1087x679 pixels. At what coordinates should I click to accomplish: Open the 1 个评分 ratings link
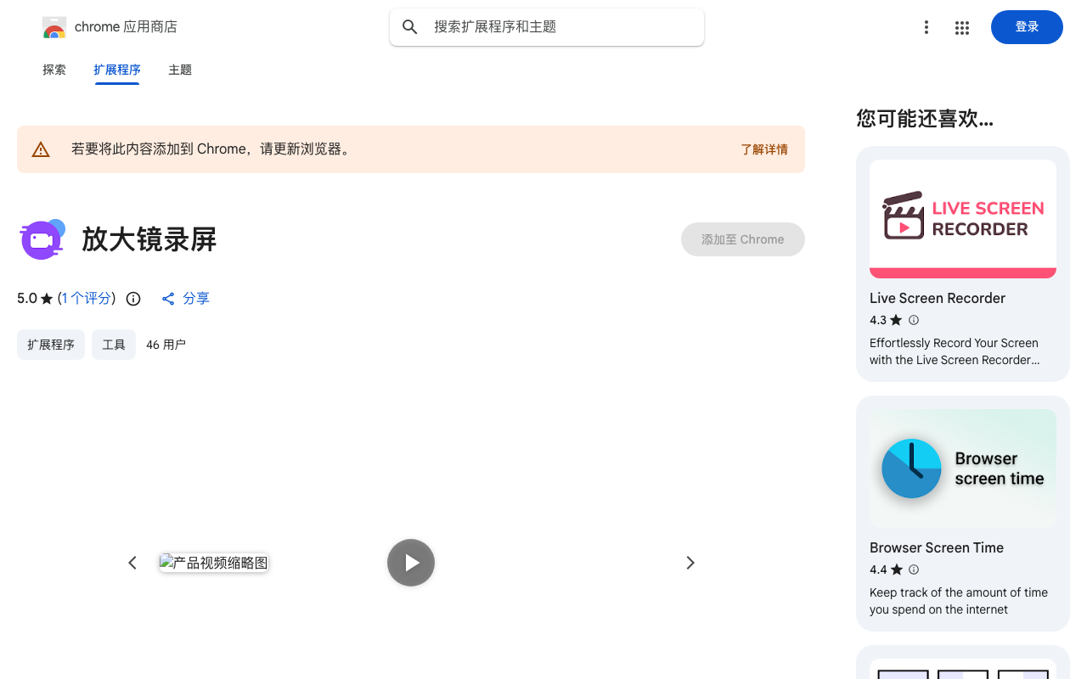(87, 299)
